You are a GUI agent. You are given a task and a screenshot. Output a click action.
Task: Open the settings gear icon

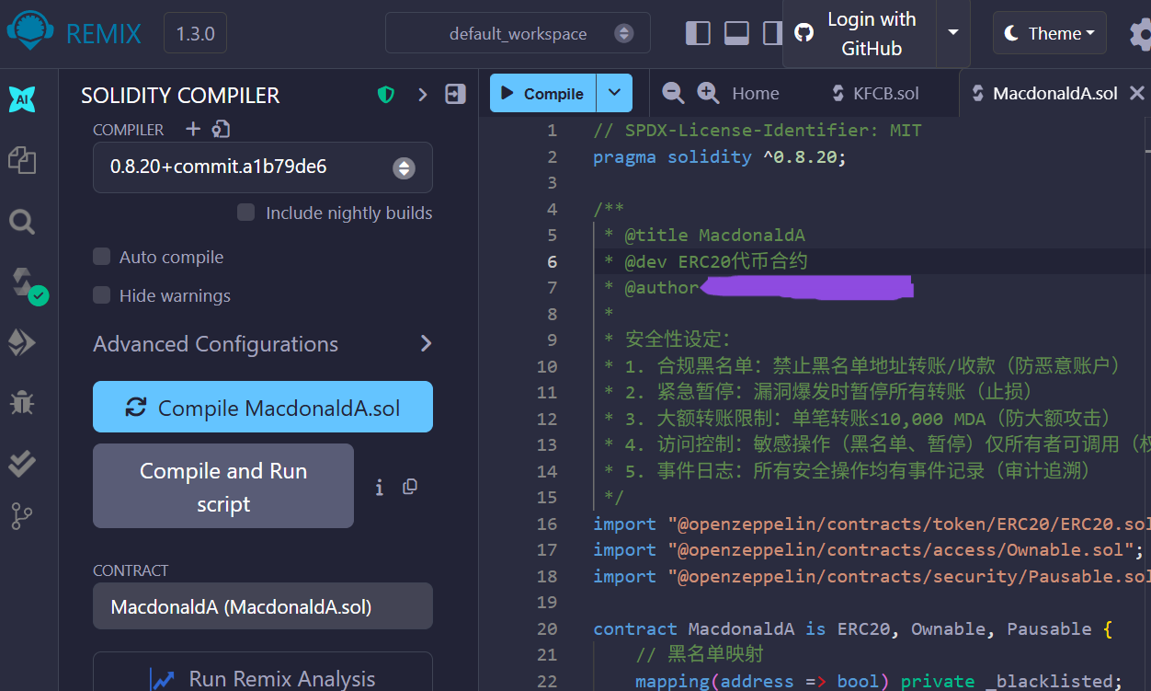point(1140,34)
